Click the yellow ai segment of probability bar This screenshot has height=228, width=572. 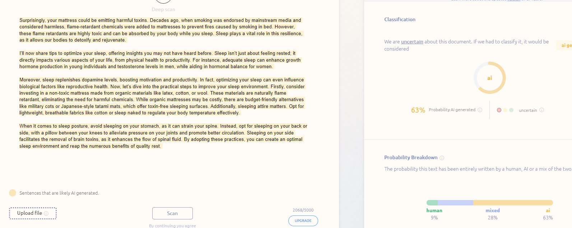pyautogui.click(x=513, y=203)
